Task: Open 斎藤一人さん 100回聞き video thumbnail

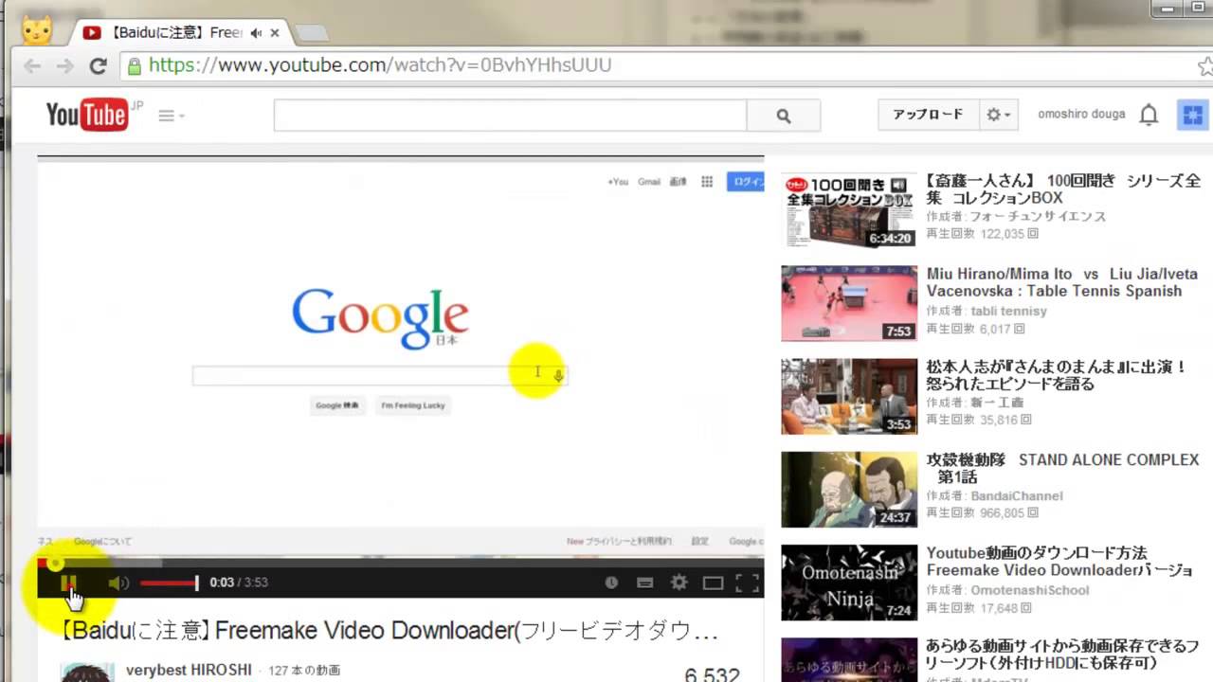Action: click(849, 209)
